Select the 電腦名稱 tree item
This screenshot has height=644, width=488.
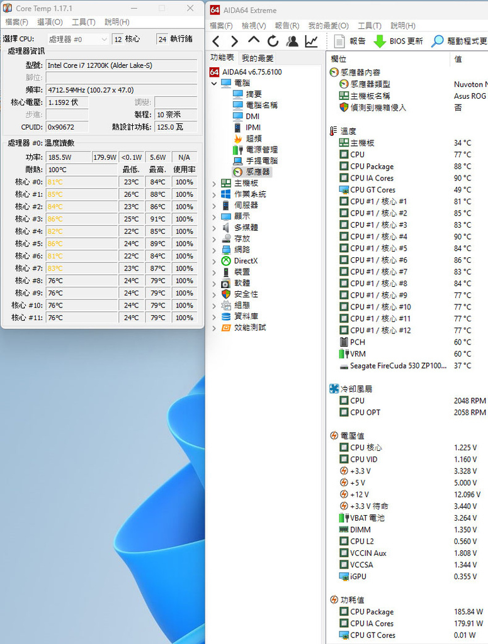point(255,105)
